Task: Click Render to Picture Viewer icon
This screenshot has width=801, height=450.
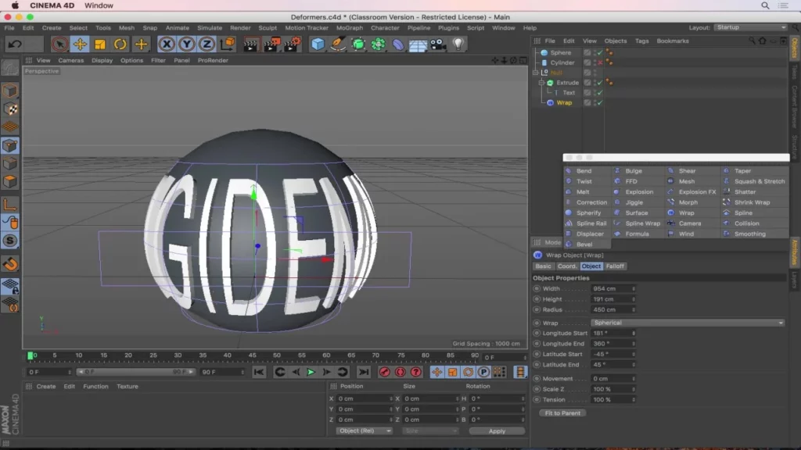Action: point(271,45)
